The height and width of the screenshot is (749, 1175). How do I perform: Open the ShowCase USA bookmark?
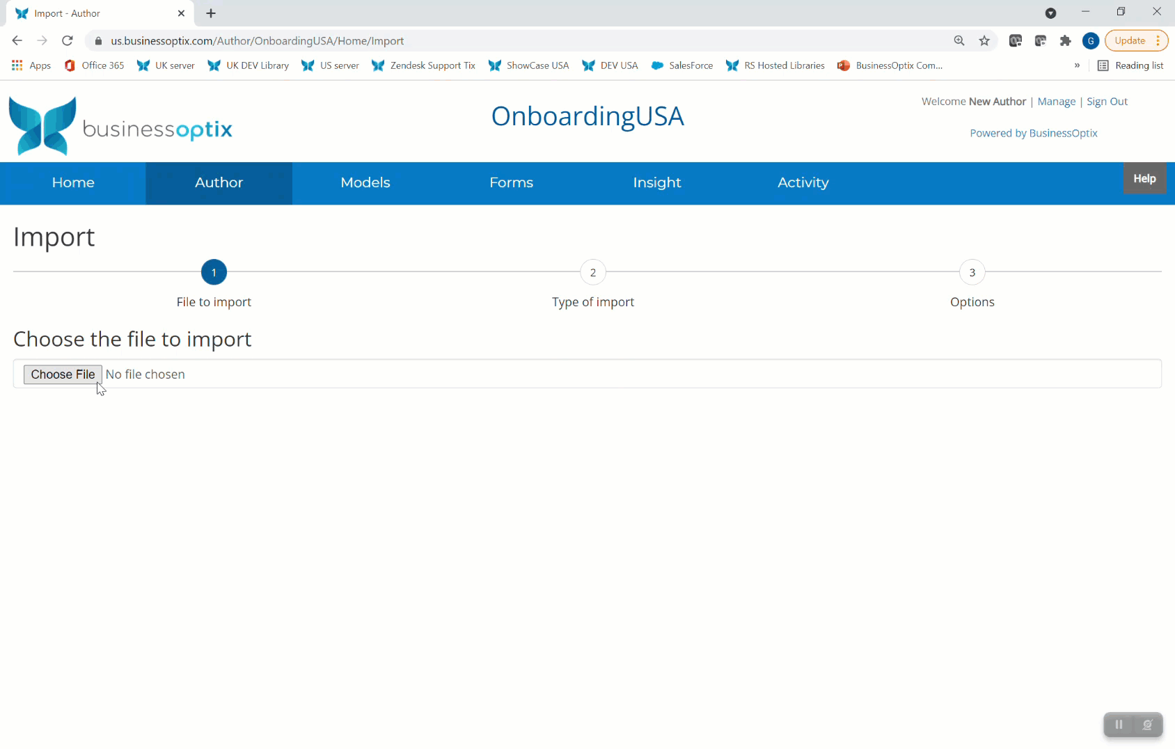(x=528, y=65)
